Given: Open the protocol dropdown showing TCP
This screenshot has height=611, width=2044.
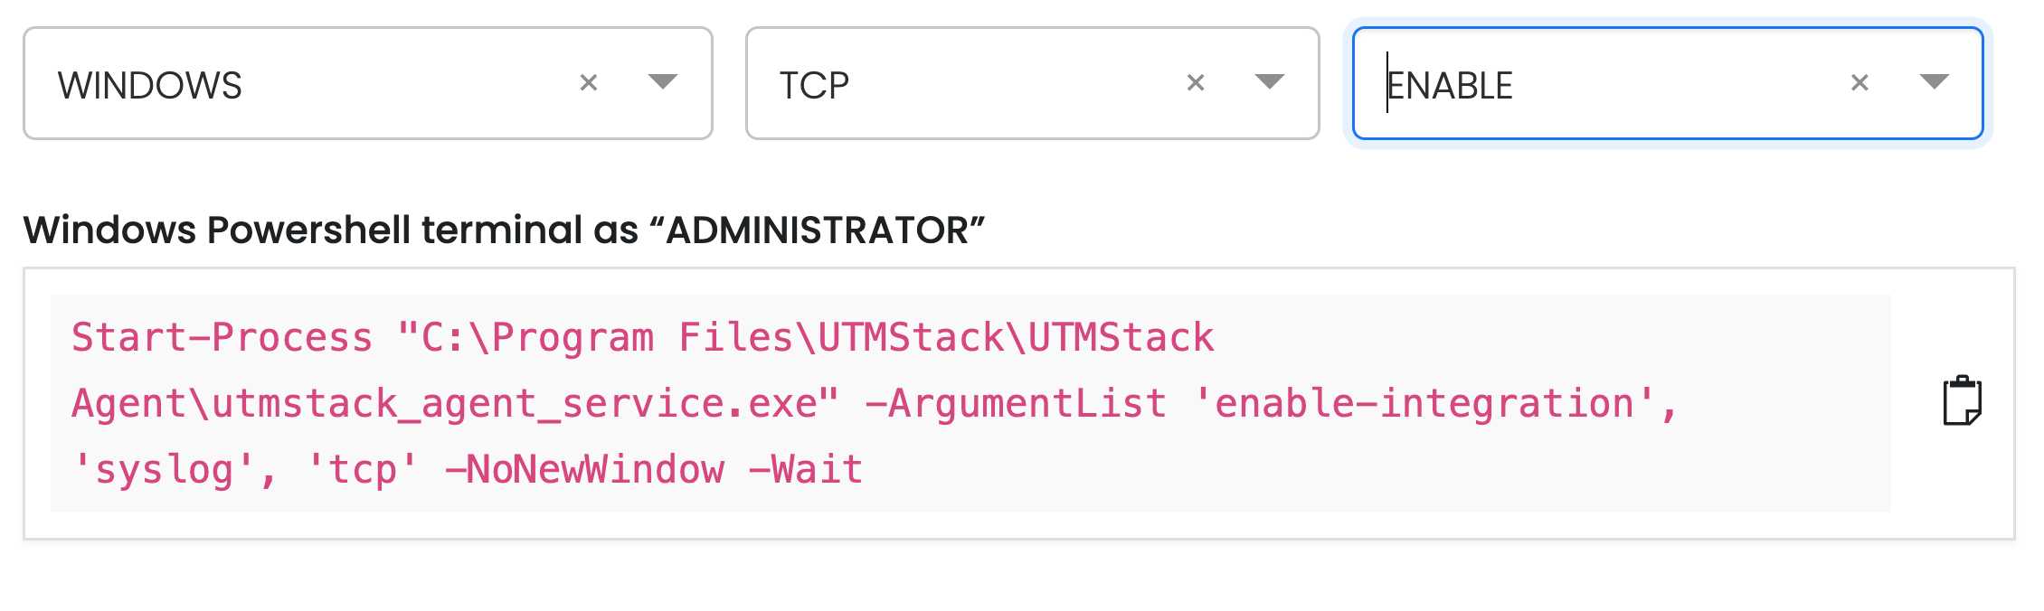Looking at the screenshot, I should [x=1271, y=83].
